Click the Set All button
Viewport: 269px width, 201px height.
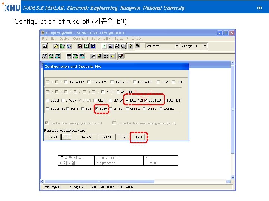(x=107, y=137)
